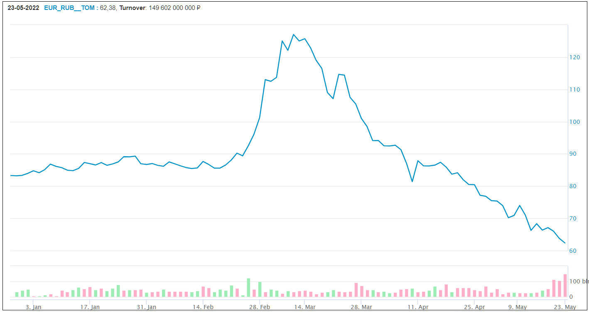Select the '28. Feb' date axis label
The height and width of the screenshot is (312, 589).
tap(260, 307)
